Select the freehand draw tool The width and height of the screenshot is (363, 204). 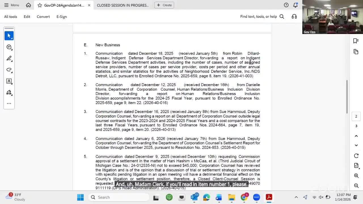tap(9, 70)
